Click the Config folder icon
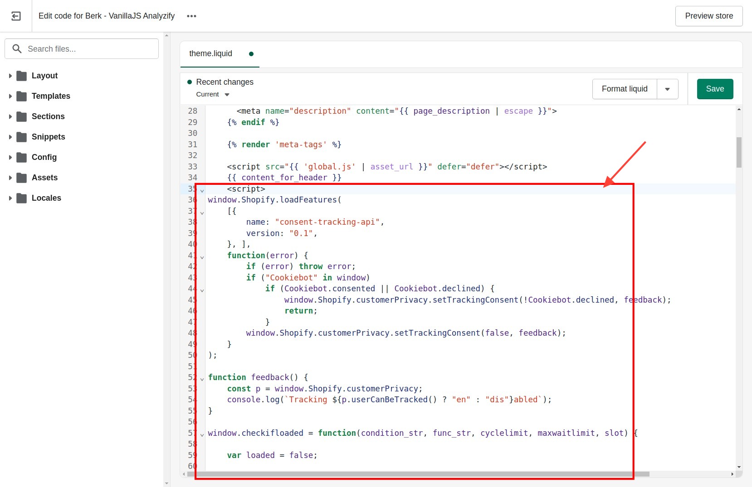Screen dimensions: 752x487 22,157
